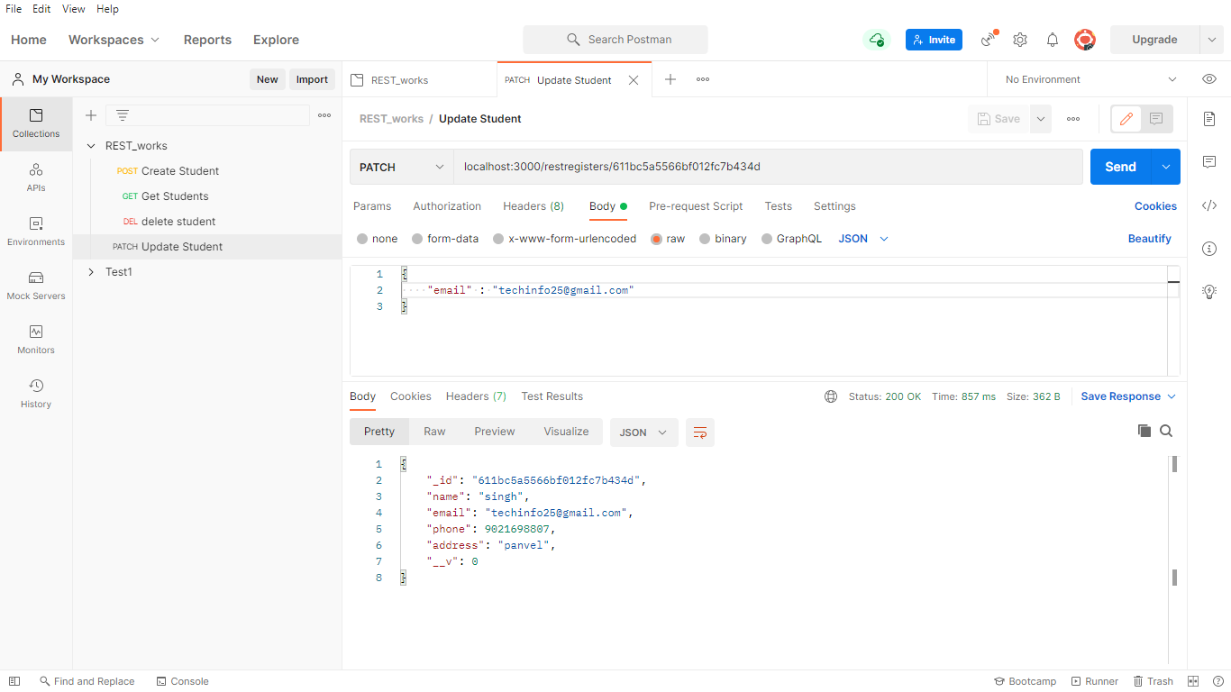This screenshot has width=1231, height=692.
Task: Toggle line wrap in response viewer
Action: tap(700, 432)
